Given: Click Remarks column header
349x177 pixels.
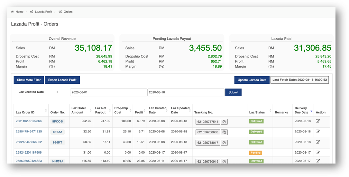Looking at the screenshot, I should tap(281, 113).
